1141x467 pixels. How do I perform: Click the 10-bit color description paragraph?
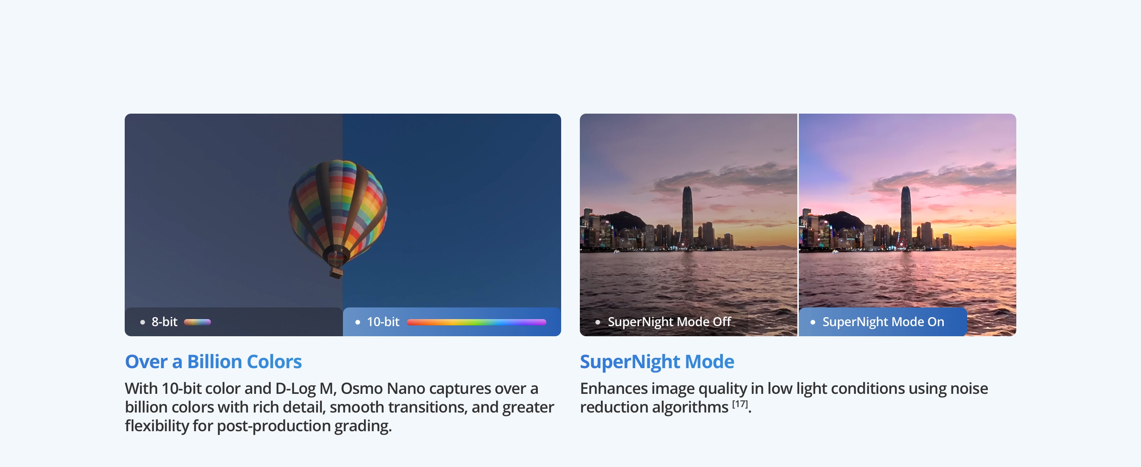339,407
